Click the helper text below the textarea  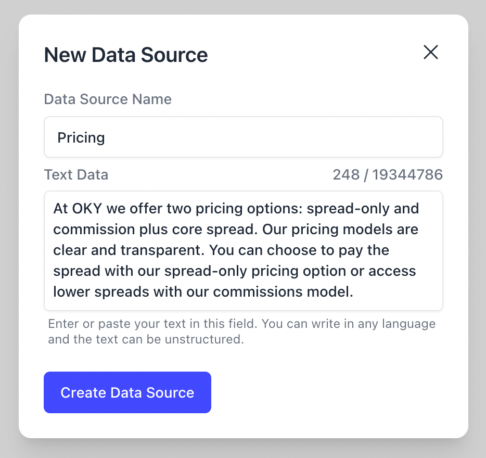(241, 331)
